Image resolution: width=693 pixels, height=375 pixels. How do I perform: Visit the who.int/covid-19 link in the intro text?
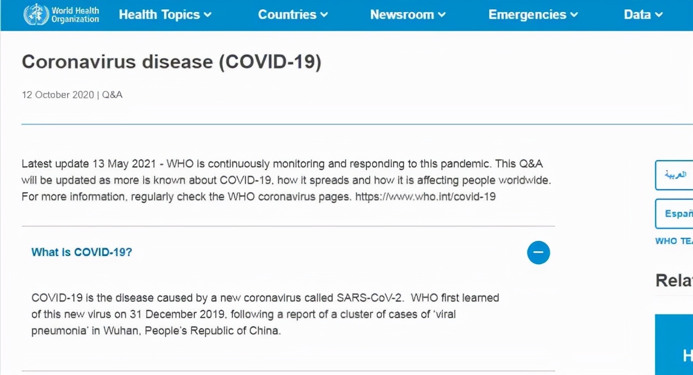click(x=425, y=197)
